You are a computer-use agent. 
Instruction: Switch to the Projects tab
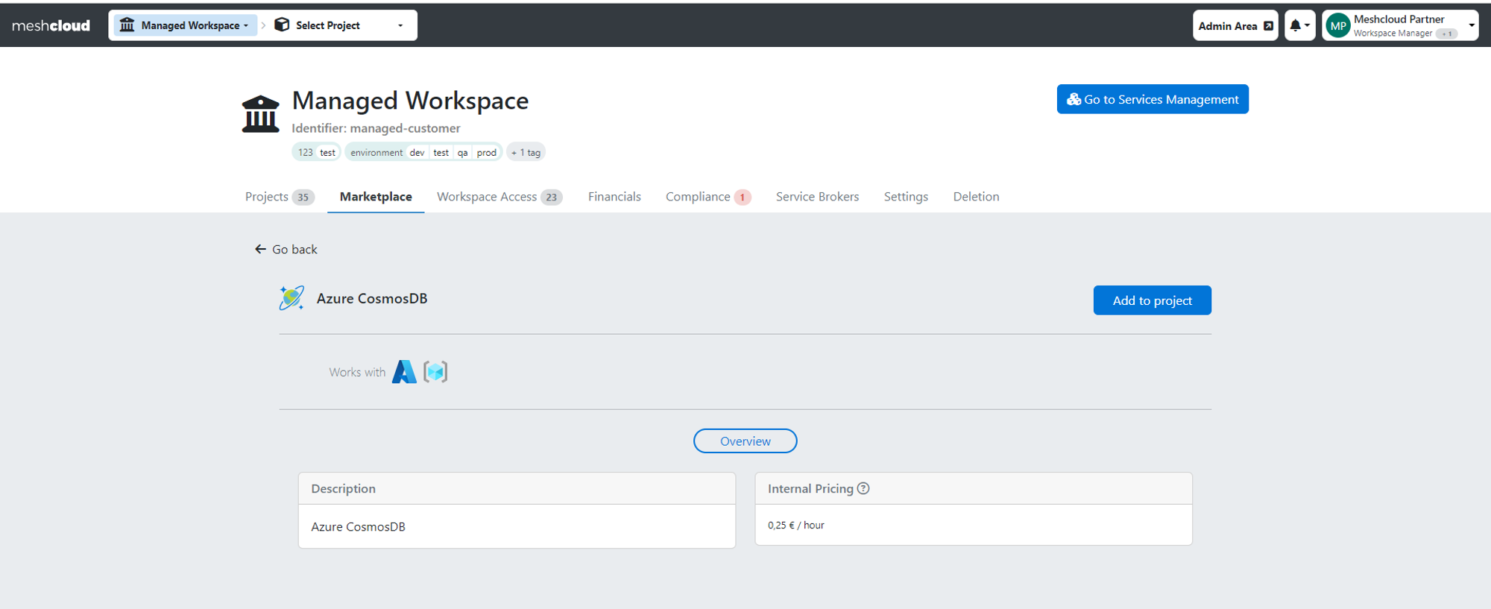tap(280, 197)
